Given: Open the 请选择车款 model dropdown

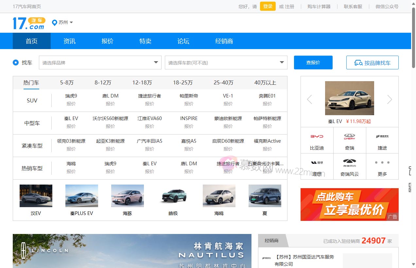Looking at the screenshot, I should [226, 63].
